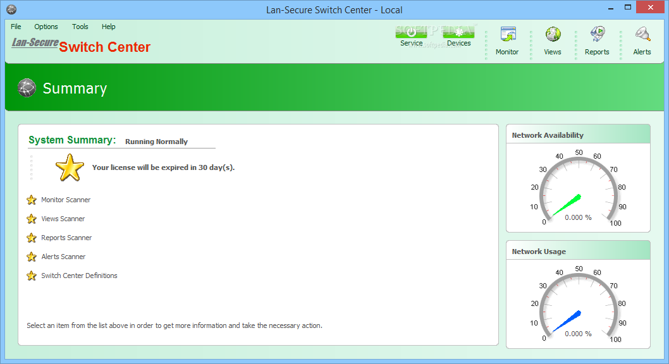Click star icon next to Views Scanner

coord(32,219)
